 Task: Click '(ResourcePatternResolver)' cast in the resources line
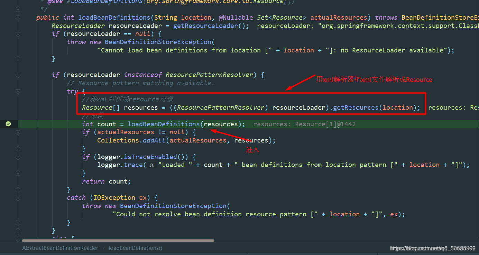point(221,108)
